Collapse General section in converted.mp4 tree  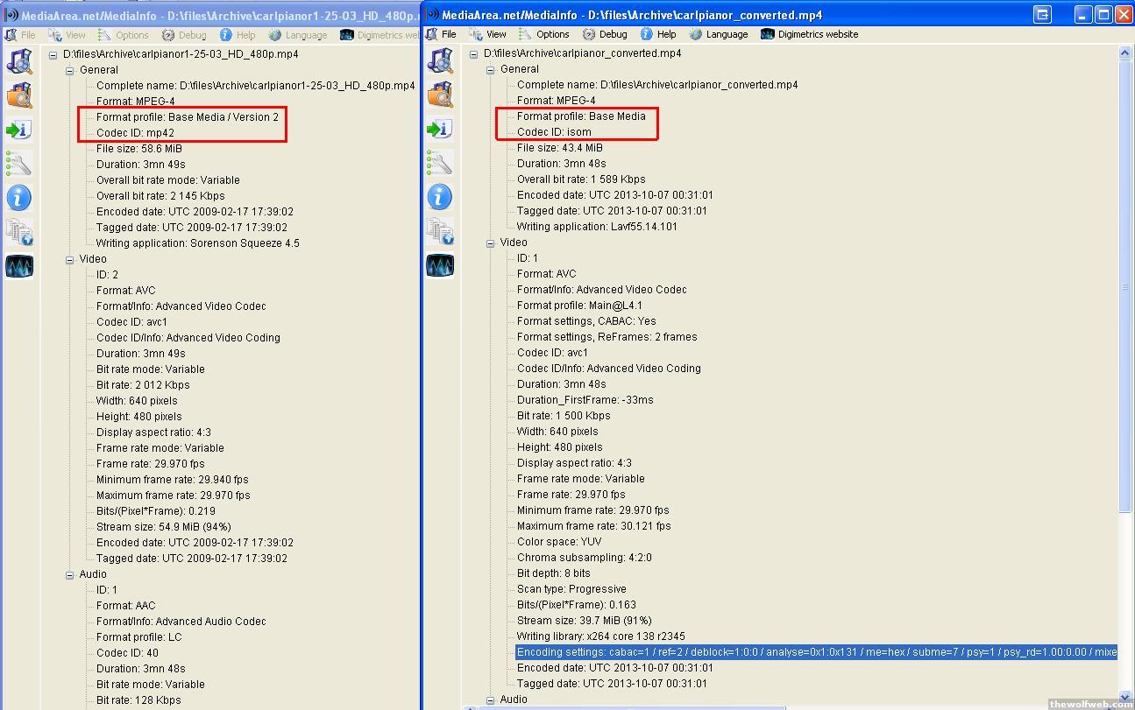(491, 69)
